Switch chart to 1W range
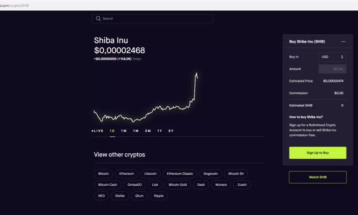This screenshot has width=358, height=215. tap(124, 131)
